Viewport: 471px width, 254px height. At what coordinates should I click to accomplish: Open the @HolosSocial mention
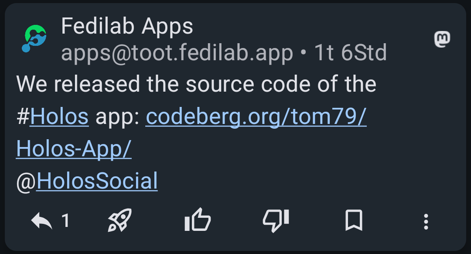coord(97,182)
